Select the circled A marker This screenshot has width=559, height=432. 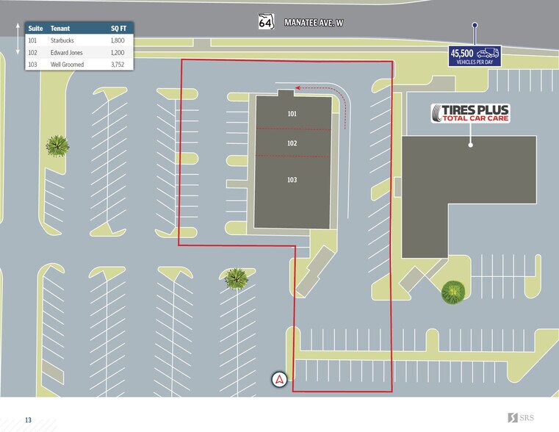279,380
